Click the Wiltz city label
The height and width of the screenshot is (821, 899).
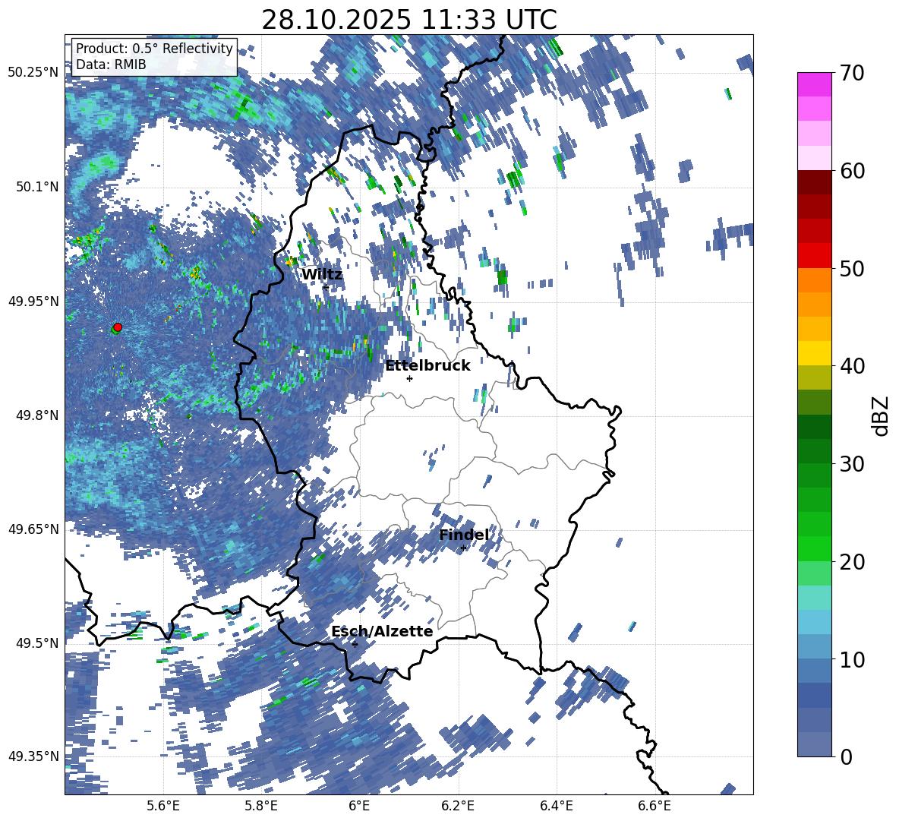pos(322,275)
